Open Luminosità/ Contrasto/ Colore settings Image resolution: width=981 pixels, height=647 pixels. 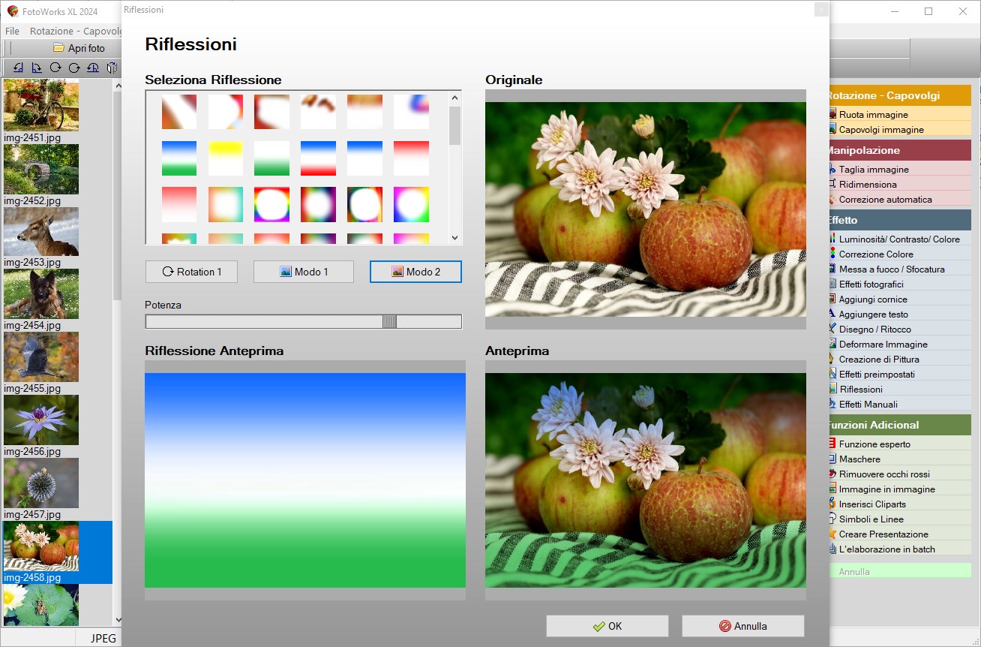click(898, 239)
